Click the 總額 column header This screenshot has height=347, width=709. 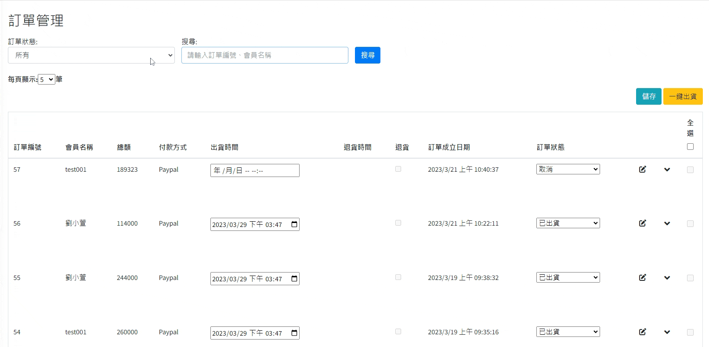124,147
